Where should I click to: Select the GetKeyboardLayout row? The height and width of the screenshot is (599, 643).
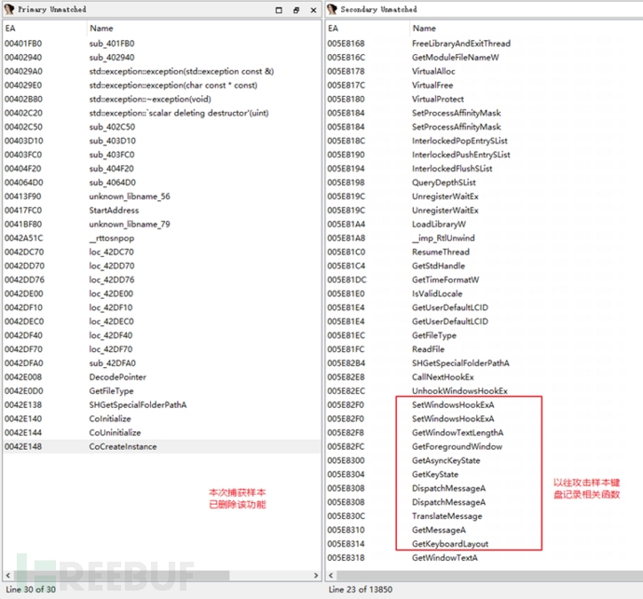pyautogui.click(x=485, y=544)
